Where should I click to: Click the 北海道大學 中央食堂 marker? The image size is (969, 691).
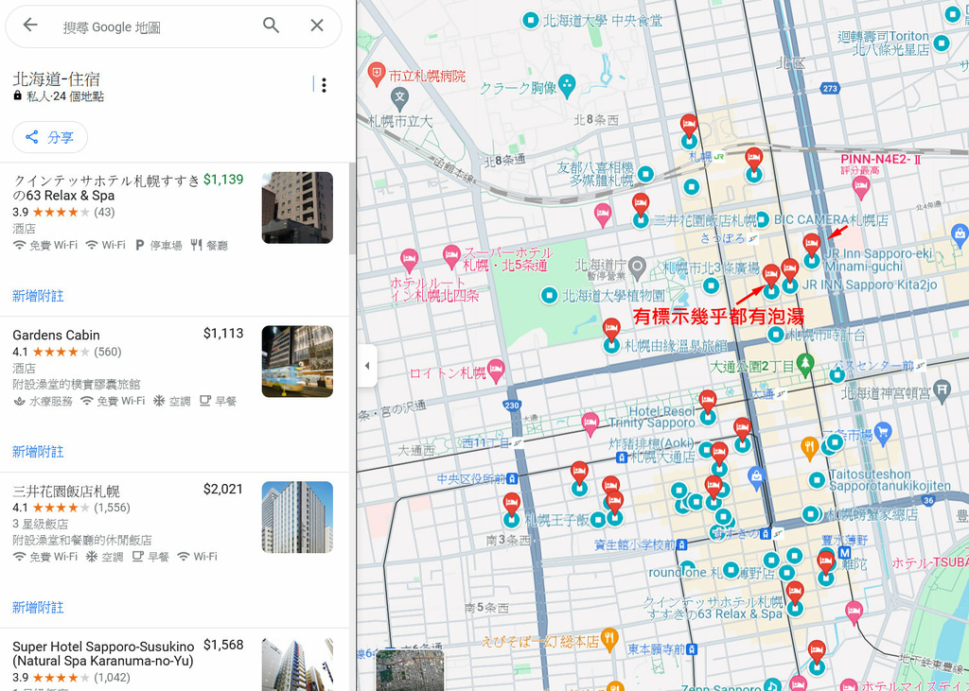(530, 20)
